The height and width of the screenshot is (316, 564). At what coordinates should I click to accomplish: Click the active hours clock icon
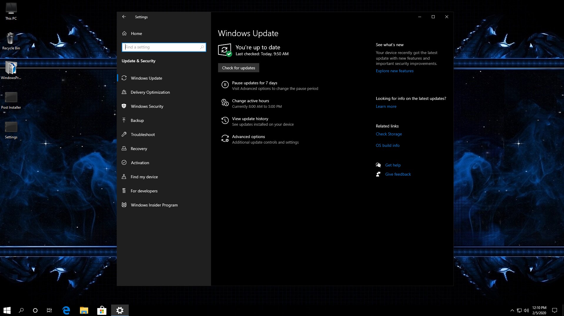225,103
